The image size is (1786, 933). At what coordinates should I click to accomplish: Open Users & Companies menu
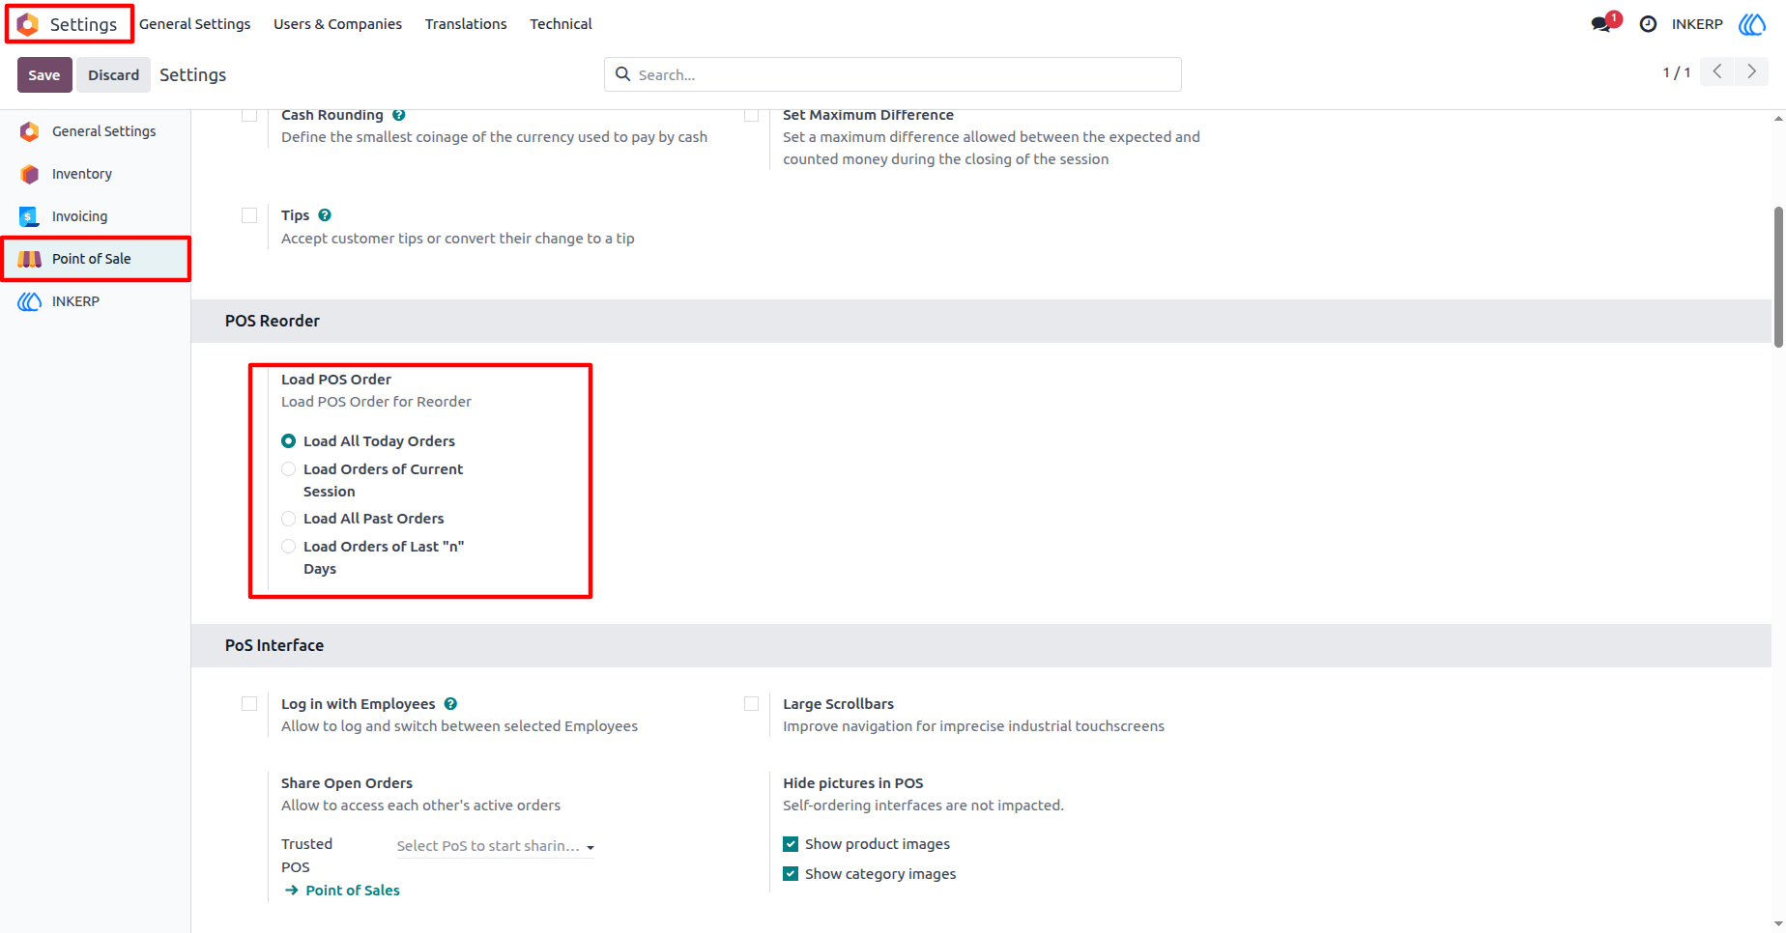coord(337,24)
